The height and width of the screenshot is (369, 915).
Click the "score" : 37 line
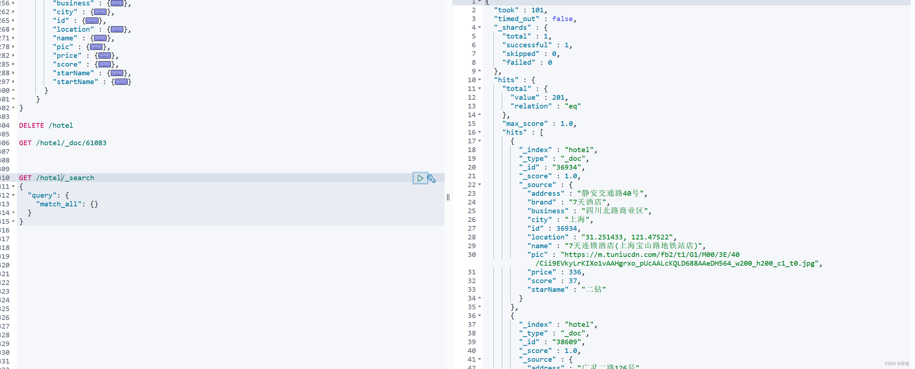pyautogui.click(x=554, y=281)
